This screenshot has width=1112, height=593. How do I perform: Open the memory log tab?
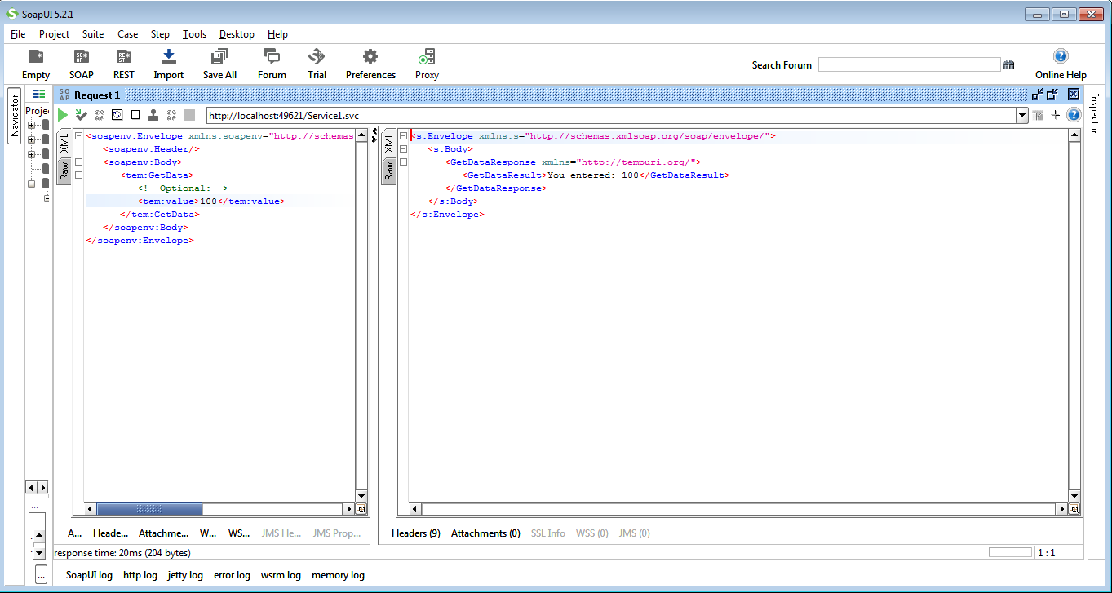[338, 575]
